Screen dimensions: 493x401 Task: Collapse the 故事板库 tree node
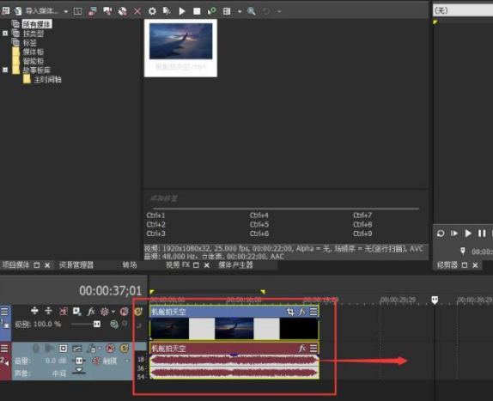coord(5,70)
